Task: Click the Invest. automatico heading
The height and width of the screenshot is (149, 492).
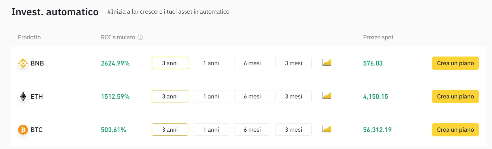Action: point(55,12)
